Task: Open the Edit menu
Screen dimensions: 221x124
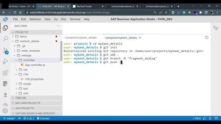Action: coord(23,19)
